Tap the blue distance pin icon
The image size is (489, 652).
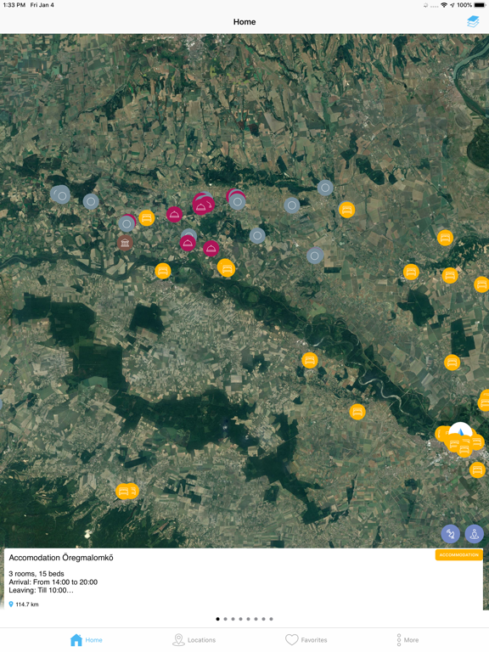11,604
